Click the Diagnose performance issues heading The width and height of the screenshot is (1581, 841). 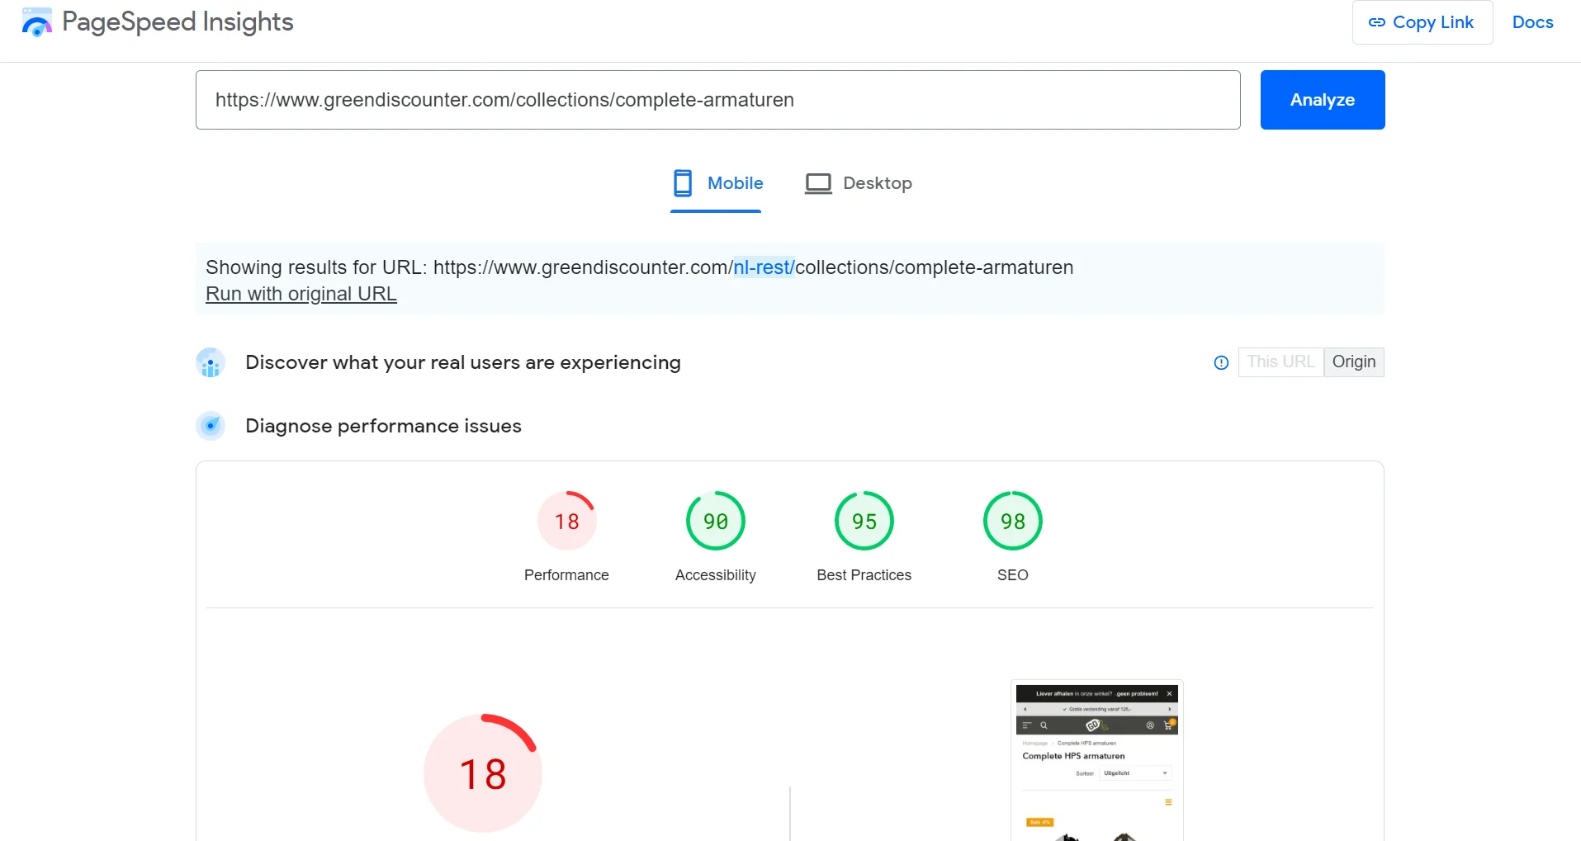click(383, 426)
